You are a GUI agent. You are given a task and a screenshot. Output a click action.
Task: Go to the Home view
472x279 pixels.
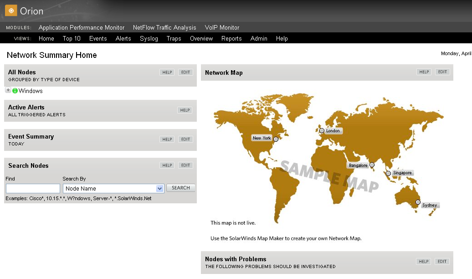point(46,39)
